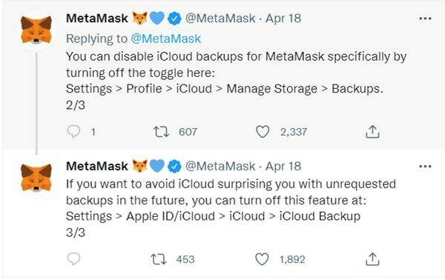Like the 2/3 tweet with 2,337 likes
445x280 pixels.
click(x=263, y=132)
